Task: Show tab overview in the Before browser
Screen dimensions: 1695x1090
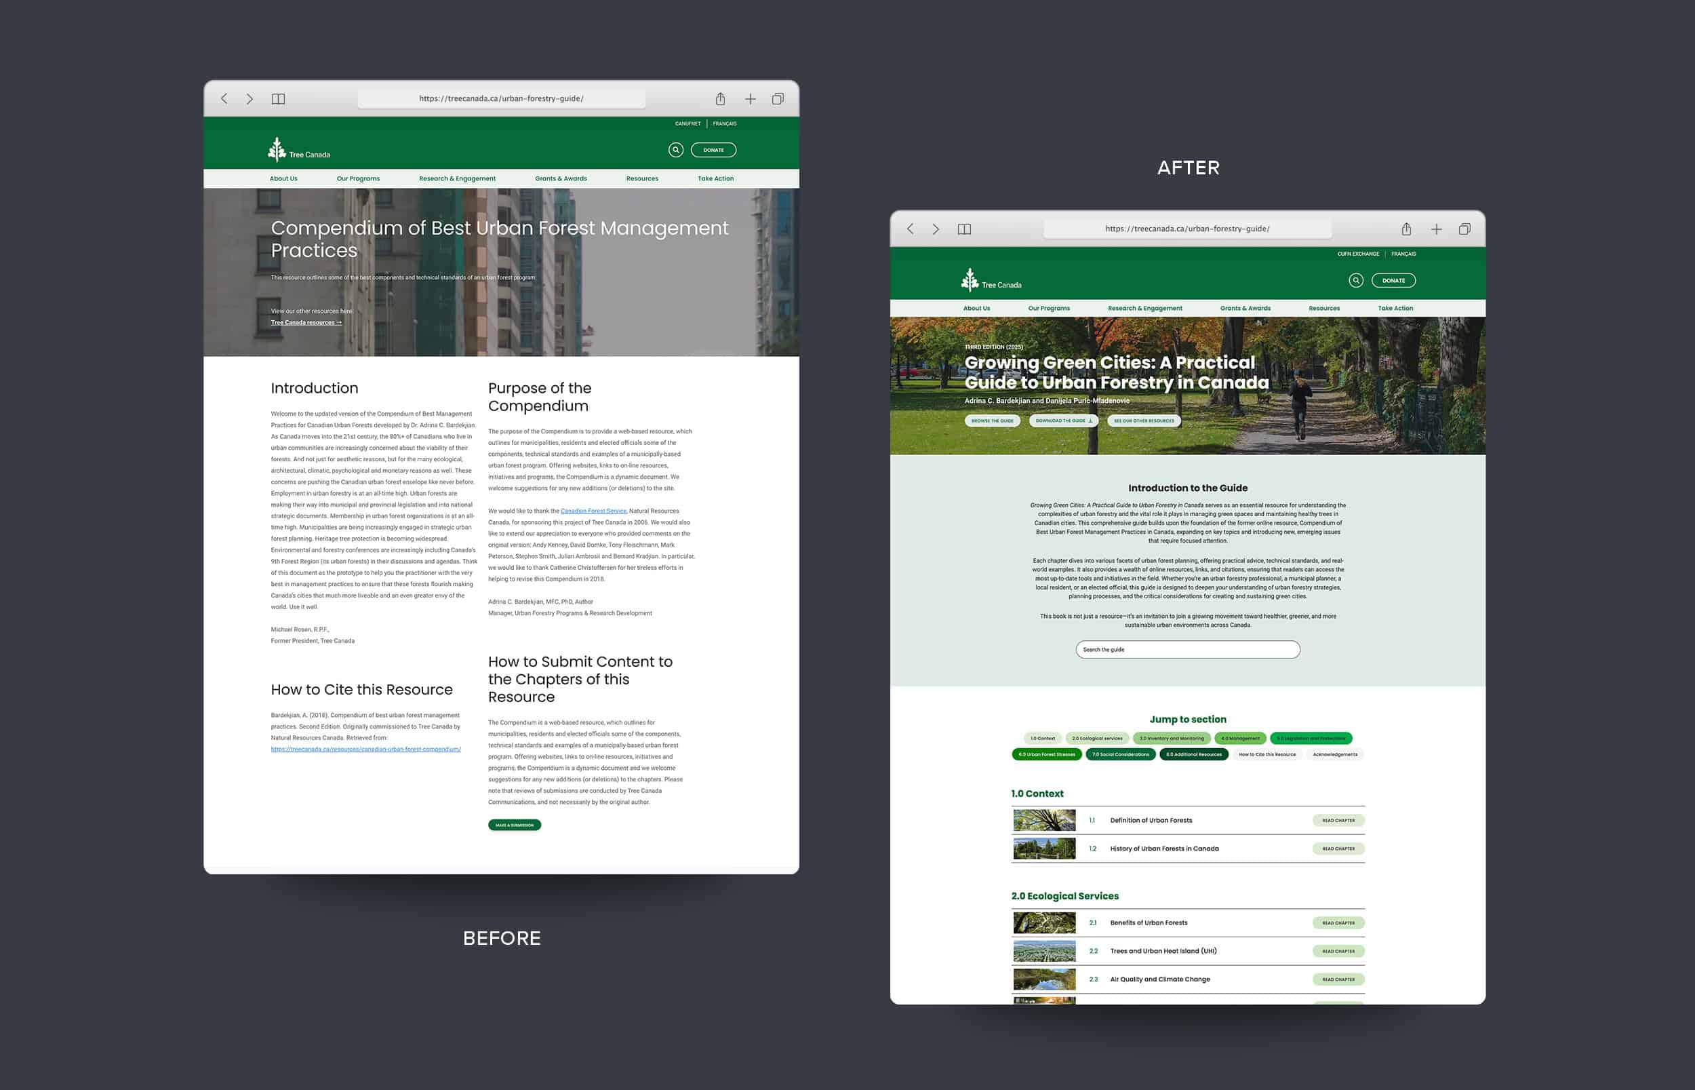Action: click(x=778, y=99)
